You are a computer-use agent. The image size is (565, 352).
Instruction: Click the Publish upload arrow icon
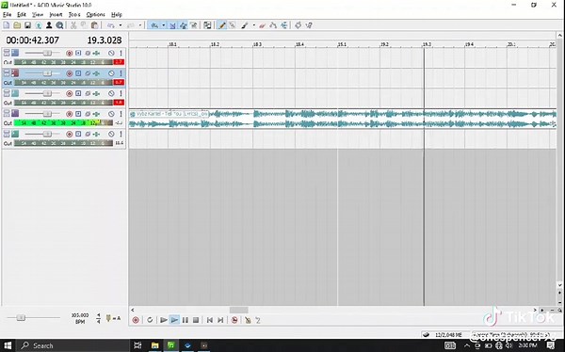click(39, 25)
